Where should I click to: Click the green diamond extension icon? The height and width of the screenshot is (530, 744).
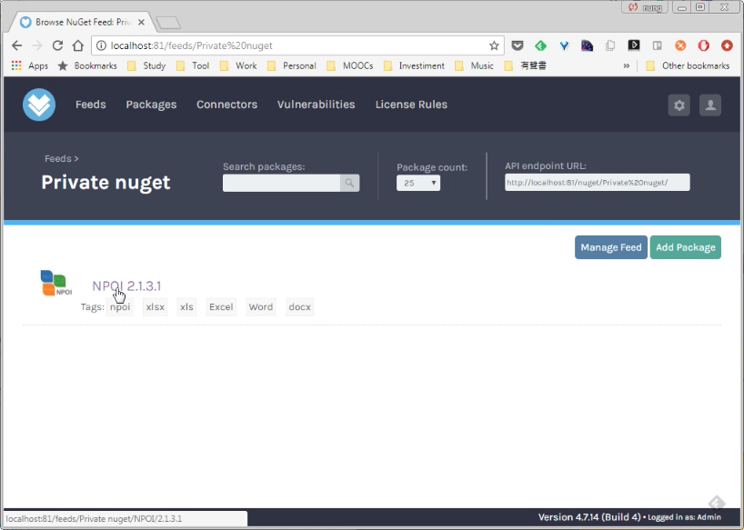(540, 45)
